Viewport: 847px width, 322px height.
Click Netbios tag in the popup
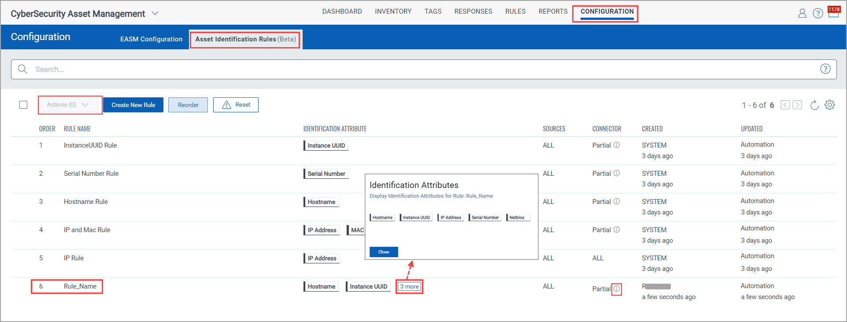[518, 218]
